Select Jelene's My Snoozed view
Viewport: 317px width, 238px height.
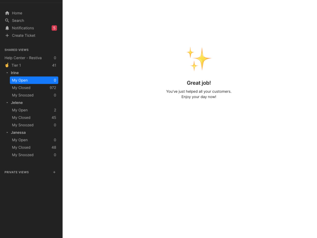coord(34,125)
